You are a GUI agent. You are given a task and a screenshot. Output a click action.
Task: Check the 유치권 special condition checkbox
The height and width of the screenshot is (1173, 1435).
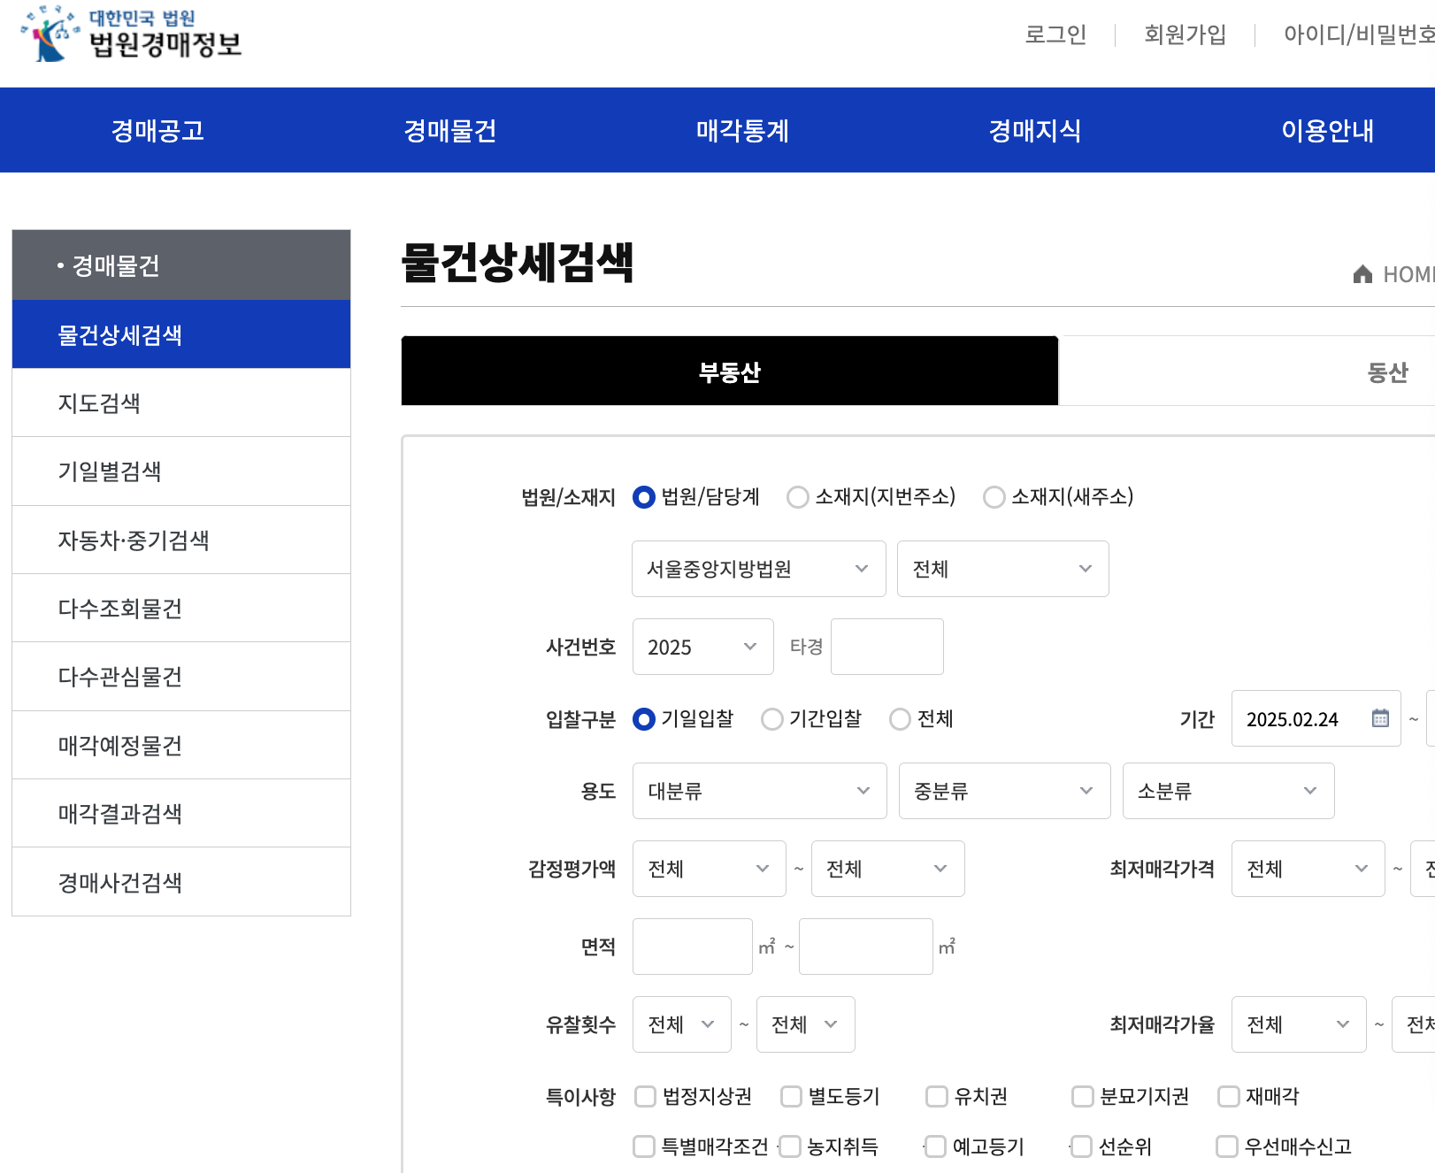[935, 1096]
